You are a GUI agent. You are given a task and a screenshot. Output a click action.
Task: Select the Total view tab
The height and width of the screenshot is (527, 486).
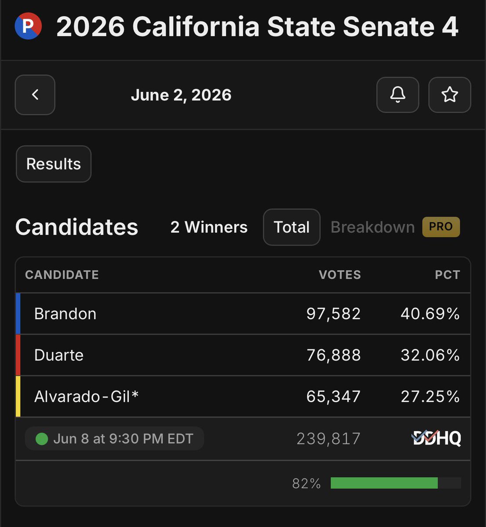coord(292,227)
